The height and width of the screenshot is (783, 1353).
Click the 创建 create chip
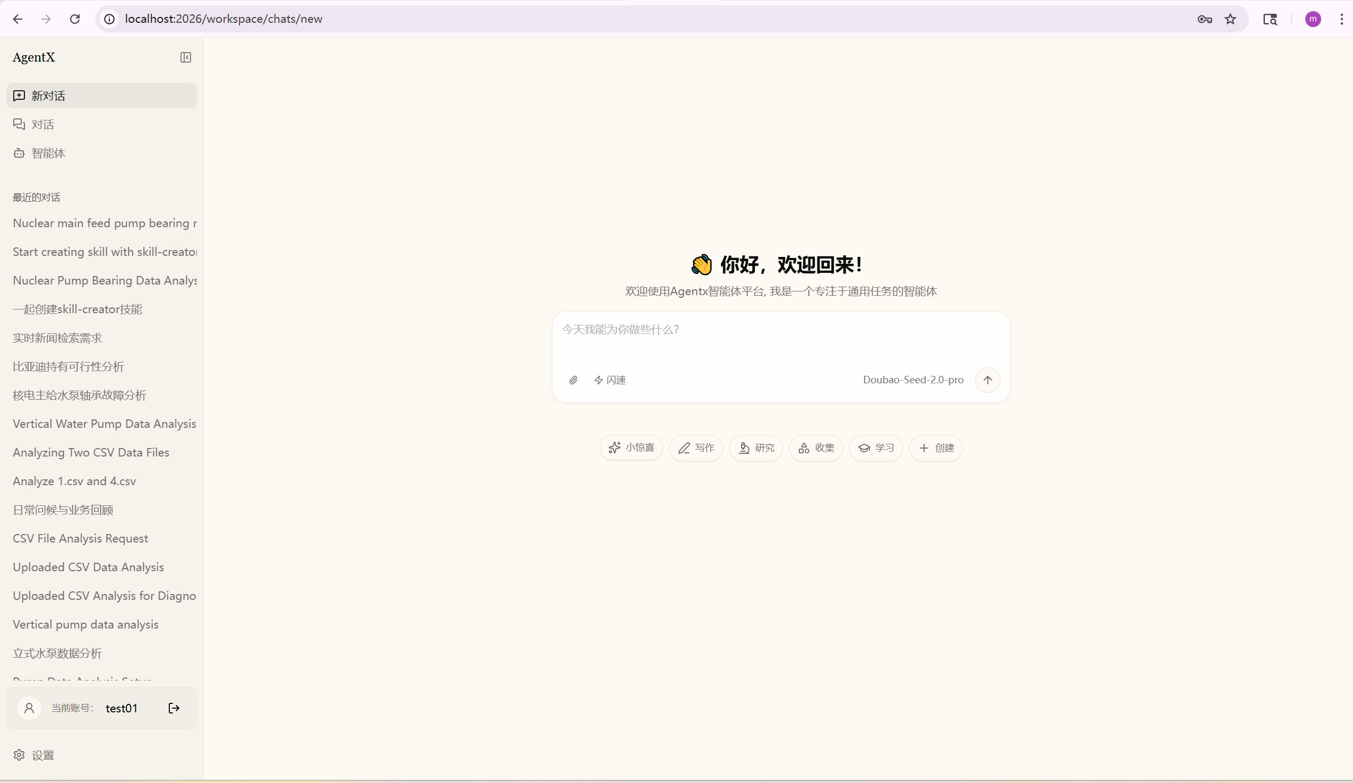(936, 448)
